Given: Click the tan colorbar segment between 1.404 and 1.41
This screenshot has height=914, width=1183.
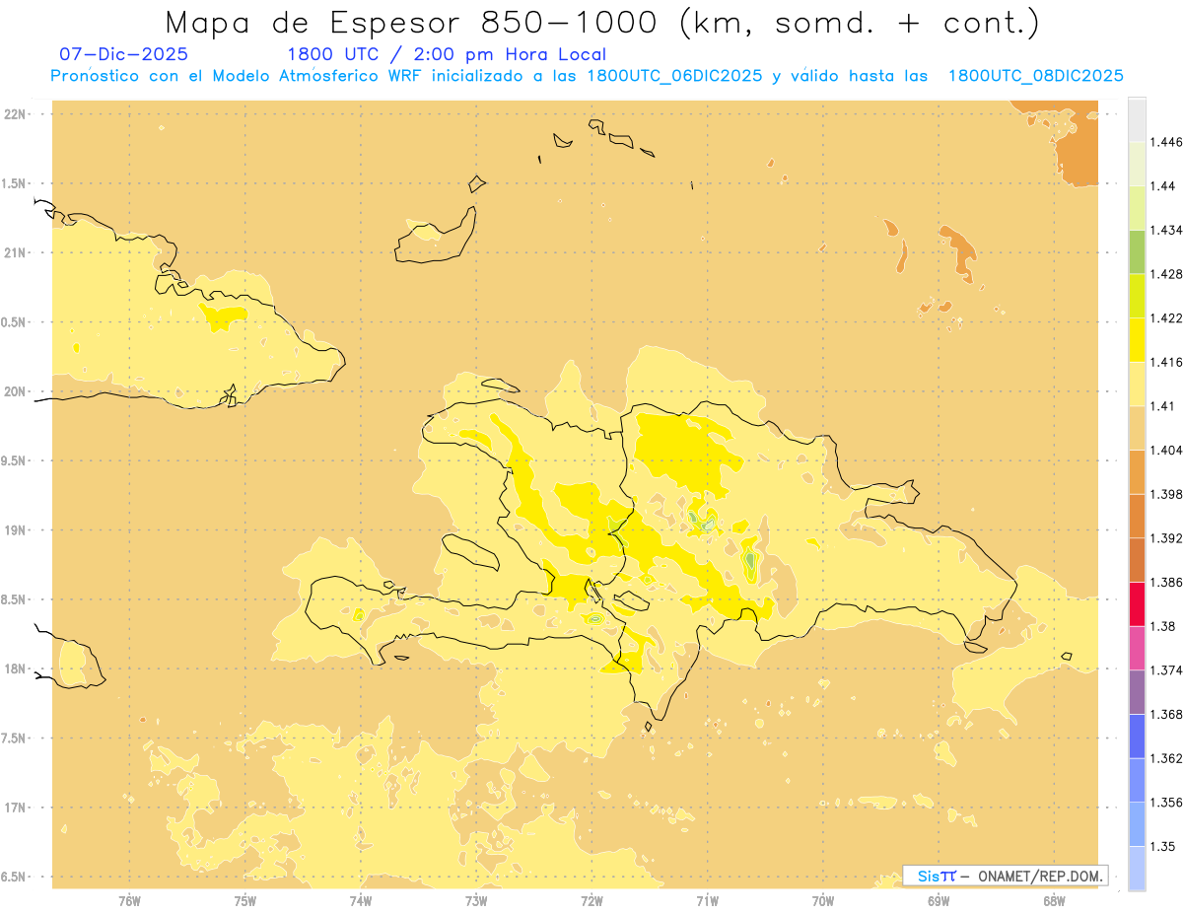Looking at the screenshot, I should pos(1137,427).
